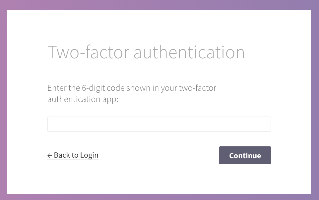Return to login using the arrow link
The width and height of the screenshot is (319, 200).
(x=73, y=155)
